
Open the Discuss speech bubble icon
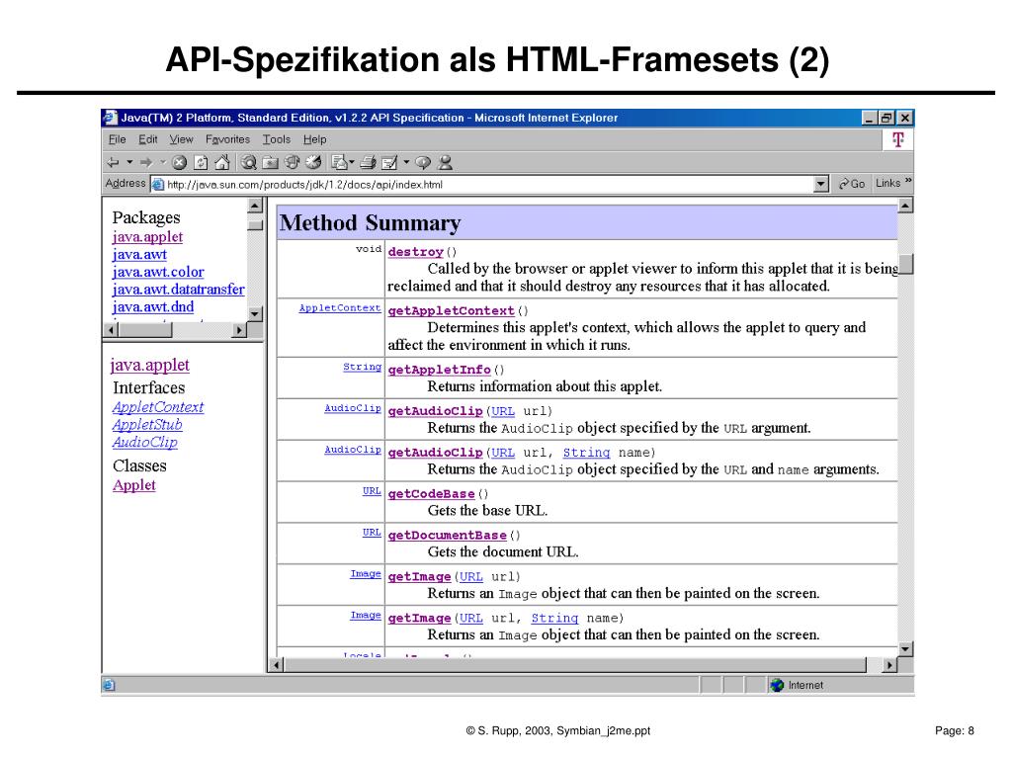pyautogui.click(x=423, y=163)
